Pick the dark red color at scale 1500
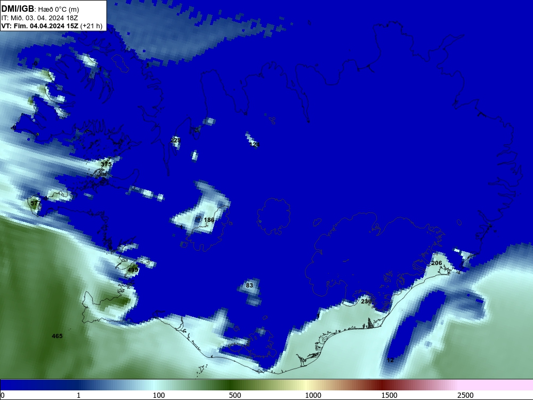Screen dimensions: 533x400 click(x=382, y=385)
